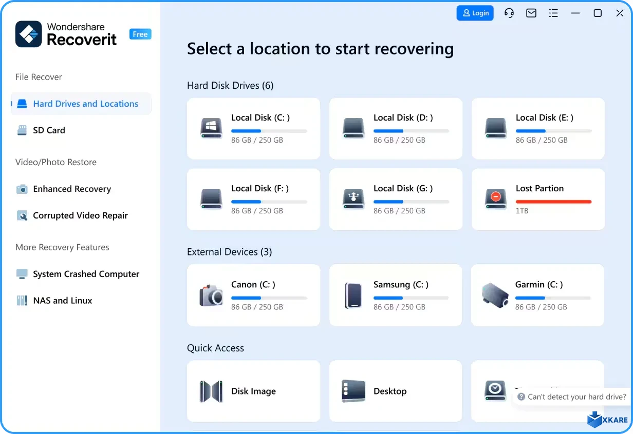Screen dimensions: 633x434
Task: Select Hard Drives and Locations menu item
Action: pyautogui.click(x=81, y=104)
